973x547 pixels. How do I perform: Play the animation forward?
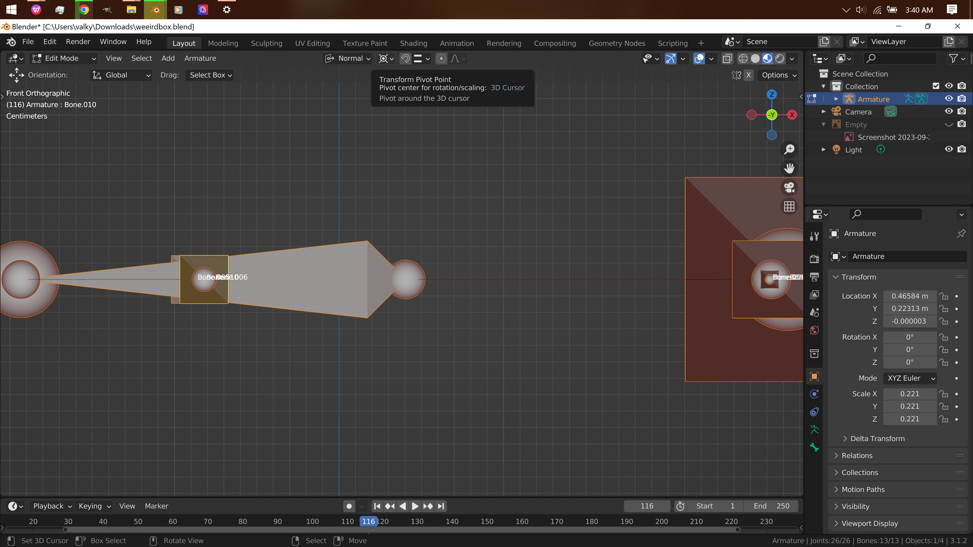415,506
